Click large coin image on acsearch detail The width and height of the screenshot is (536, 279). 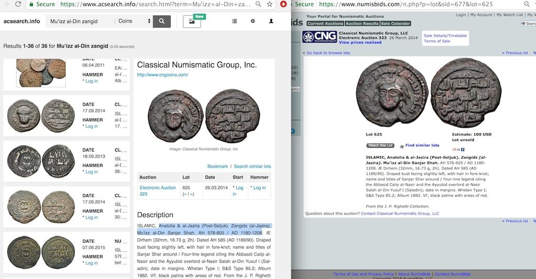204,116
